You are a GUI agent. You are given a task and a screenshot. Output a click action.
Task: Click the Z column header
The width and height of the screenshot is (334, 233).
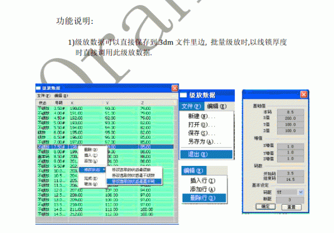pyautogui.click(x=143, y=103)
